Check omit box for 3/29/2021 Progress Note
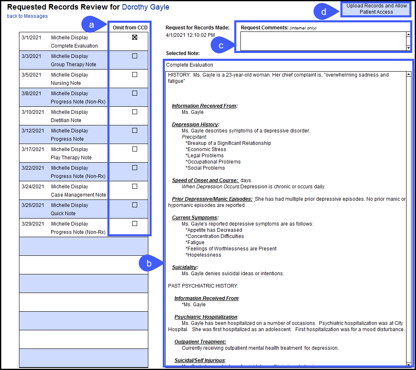This screenshot has height=370, width=416. [x=134, y=223]
